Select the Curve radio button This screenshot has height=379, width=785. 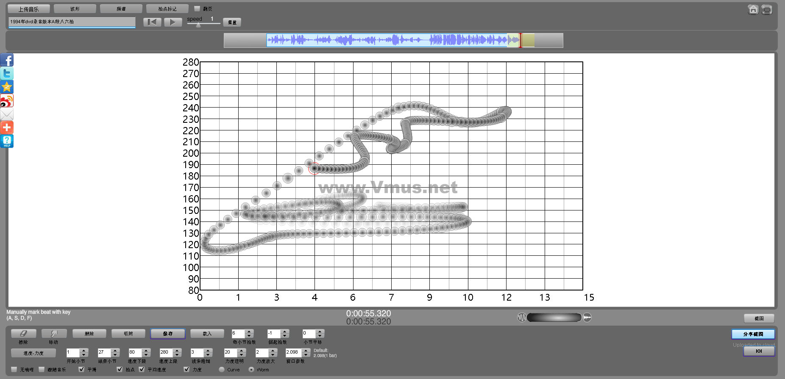(222, 369)
